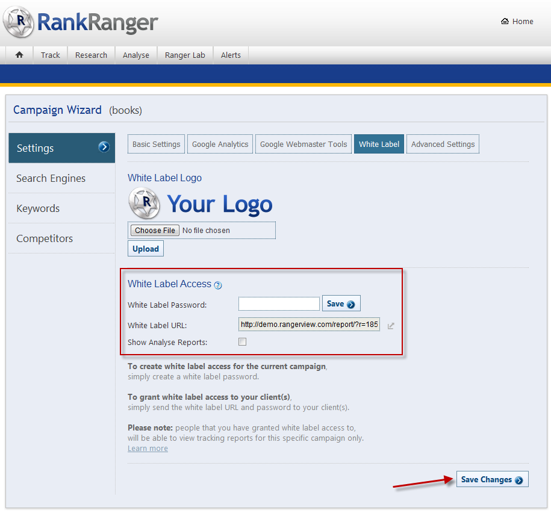Click the White Label URL field
Image resolution: width=551 pixels, height=513 pixels.
tap(310, 325)
